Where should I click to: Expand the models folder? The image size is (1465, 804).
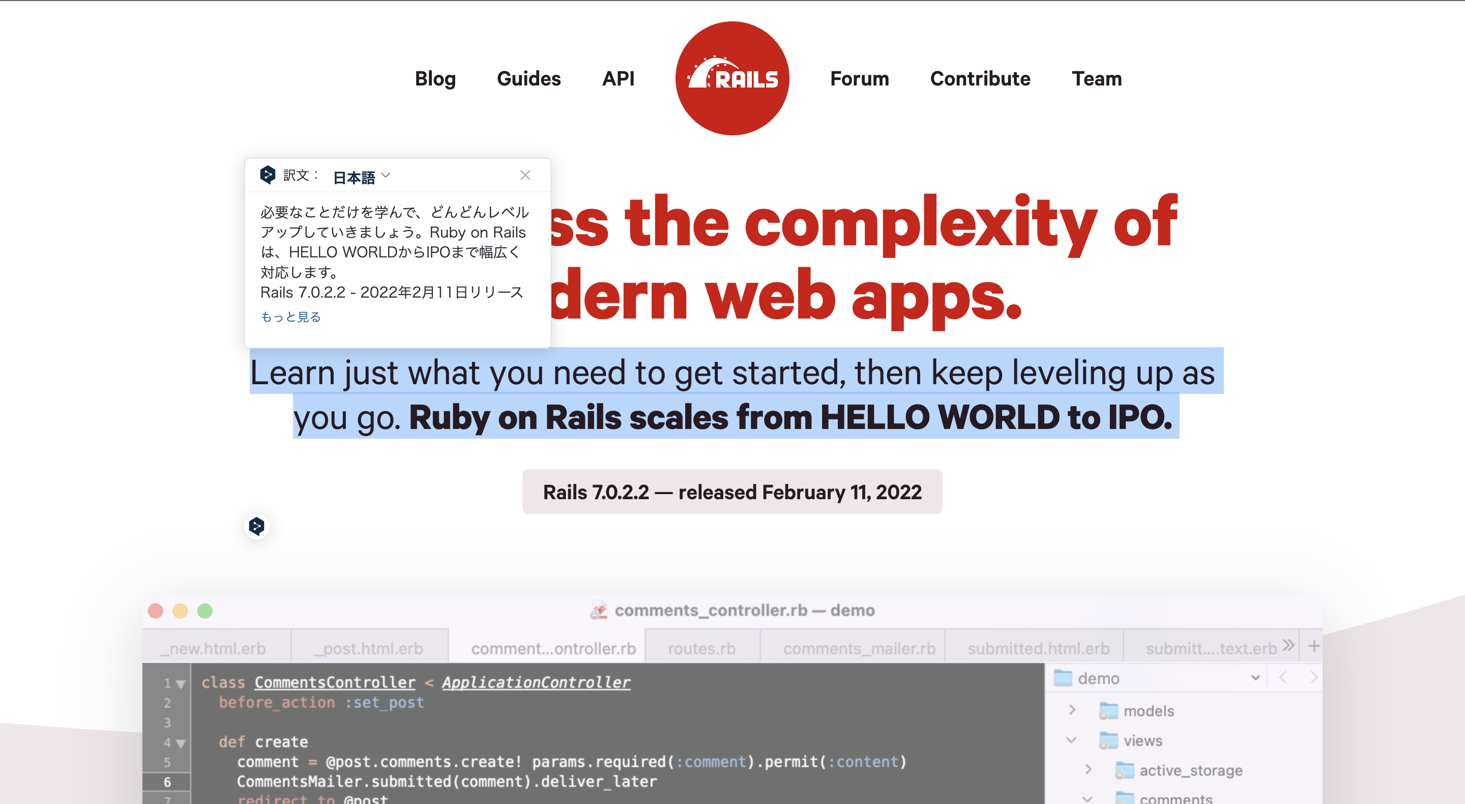click(x=1072, y=710)
